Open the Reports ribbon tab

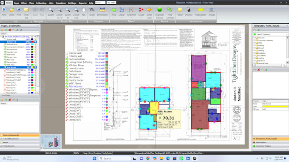coord(82,3)
